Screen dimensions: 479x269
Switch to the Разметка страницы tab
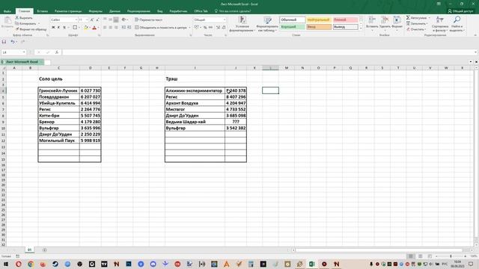coord(68,11)
